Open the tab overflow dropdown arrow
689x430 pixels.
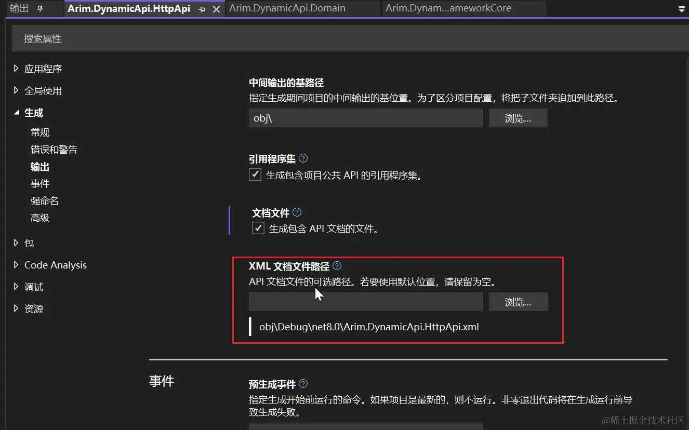point(682,9)
